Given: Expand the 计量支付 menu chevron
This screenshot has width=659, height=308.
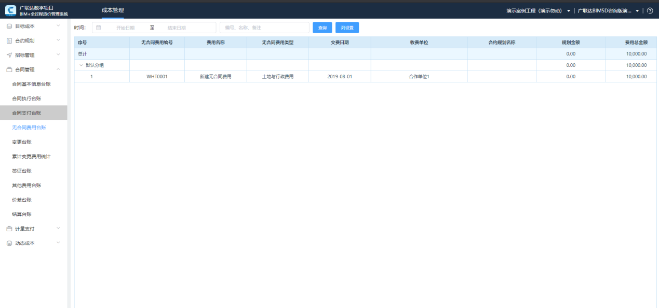Looking at the screenshot, I should (58, 229).
